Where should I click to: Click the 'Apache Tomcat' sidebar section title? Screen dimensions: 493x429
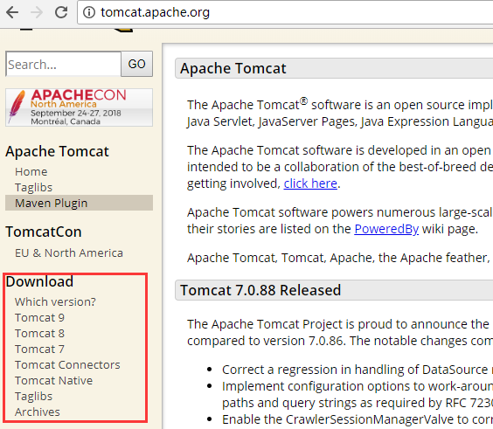[x=57, y=151]
